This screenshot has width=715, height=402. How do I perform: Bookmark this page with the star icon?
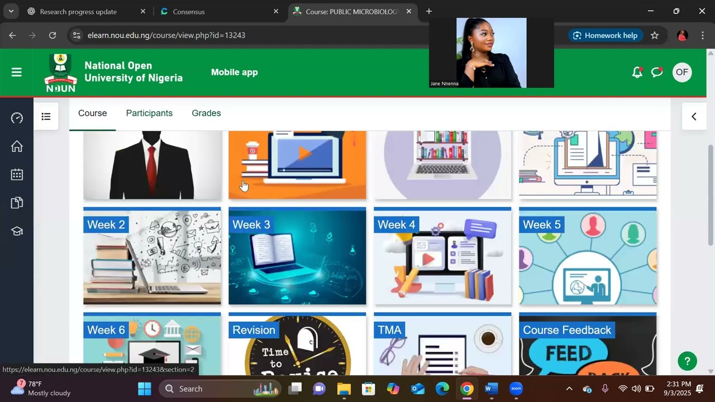point(655,35)
